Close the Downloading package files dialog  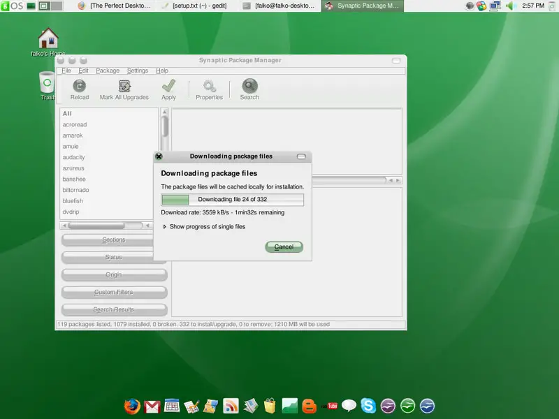point(159,156)
